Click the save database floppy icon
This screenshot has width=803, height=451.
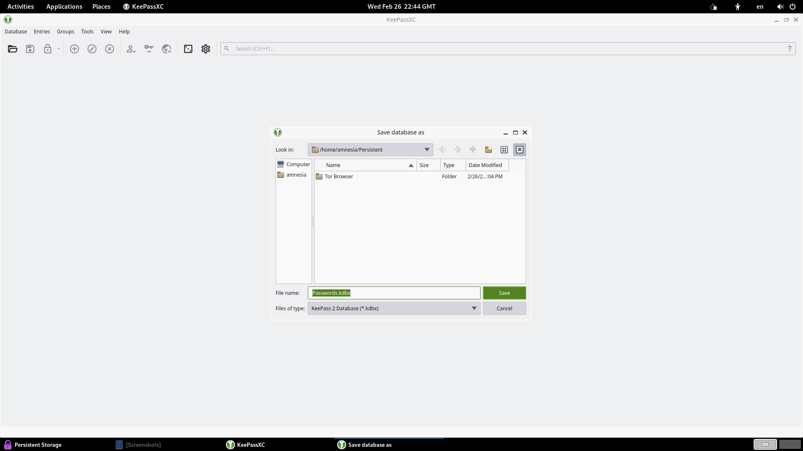point(30,49)
